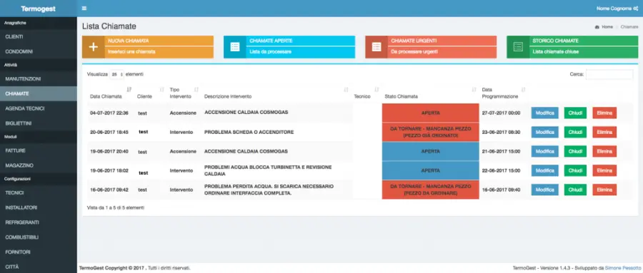Open Combustibili configuration
Screen dimensions: 643x273
pyautogui.click(x=39, y=237)
